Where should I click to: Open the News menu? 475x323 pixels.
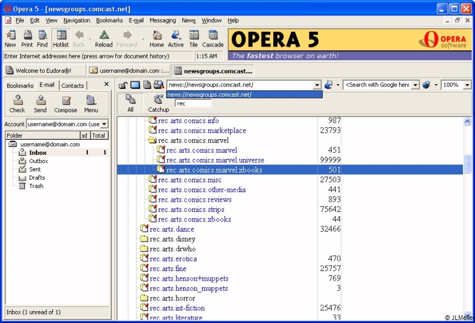click(189, 20)
